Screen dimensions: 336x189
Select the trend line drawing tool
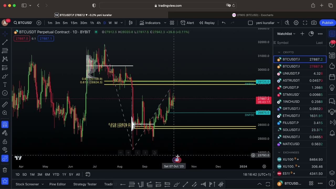tap(5, 42)
